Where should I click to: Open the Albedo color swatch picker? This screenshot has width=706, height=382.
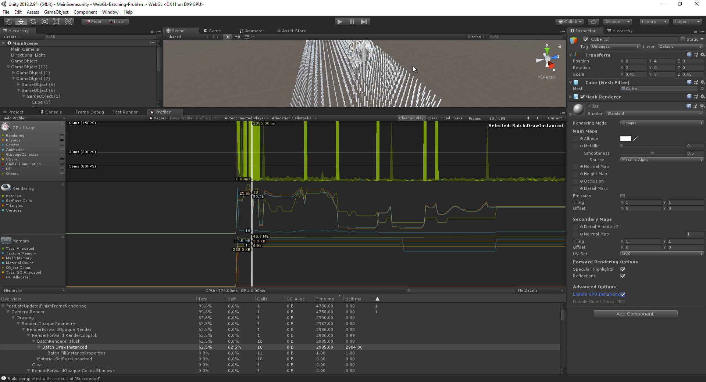pyautogui.click(x=625, y=138)
